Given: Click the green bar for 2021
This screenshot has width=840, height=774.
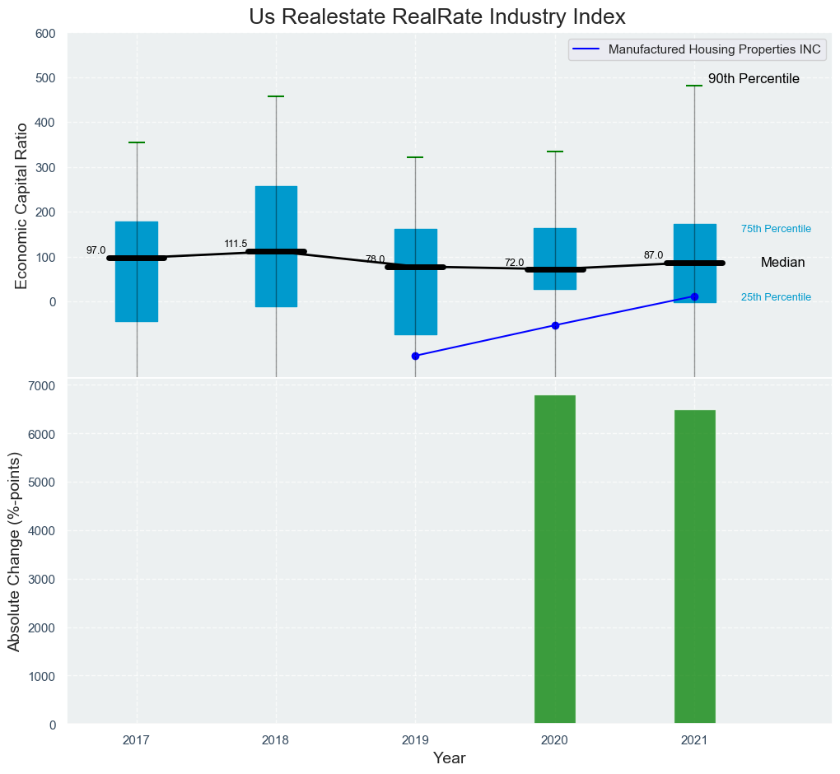Looking at the screenshot, I should [694, 567].
